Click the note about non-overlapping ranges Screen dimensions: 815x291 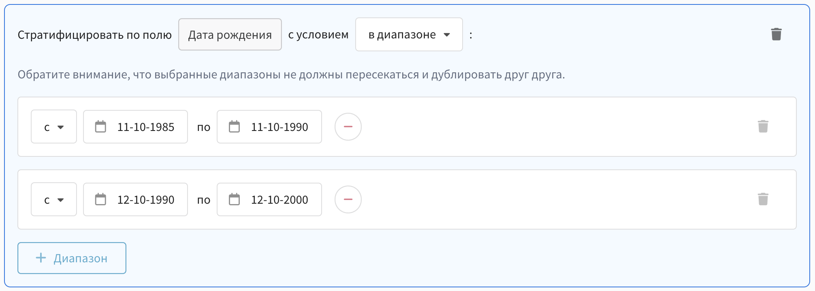click(291, 75)
